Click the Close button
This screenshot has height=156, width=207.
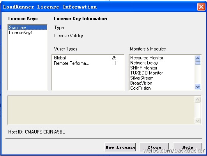click(x=154, y=147)
